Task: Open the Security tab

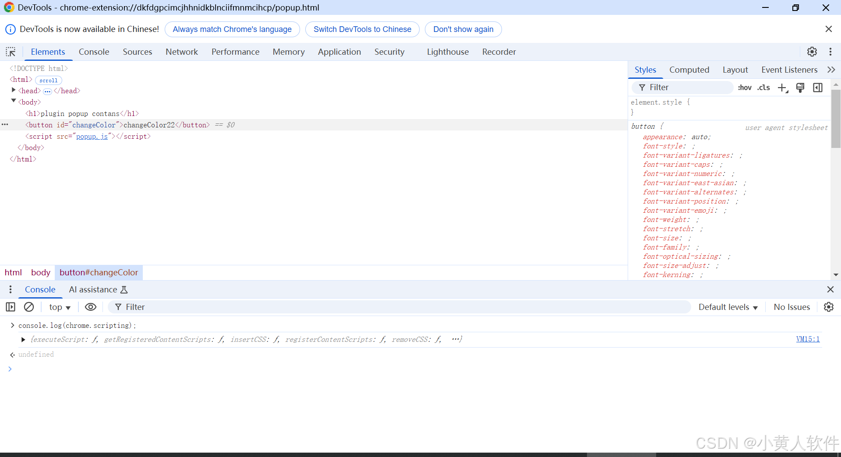Action: pyautogui.click(x=389, y=52)
